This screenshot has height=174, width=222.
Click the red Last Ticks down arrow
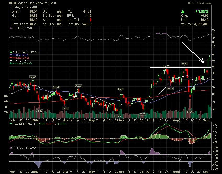pos(91,20)
